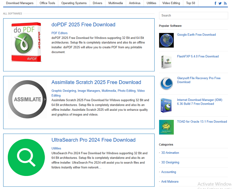Click the Google Earth globe thumbnail
232x189 pixels.
(166, 40)
